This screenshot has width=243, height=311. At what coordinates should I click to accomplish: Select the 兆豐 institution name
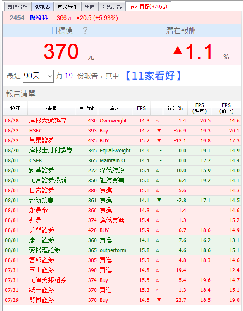pyautogui.click(x=35, y=220)
